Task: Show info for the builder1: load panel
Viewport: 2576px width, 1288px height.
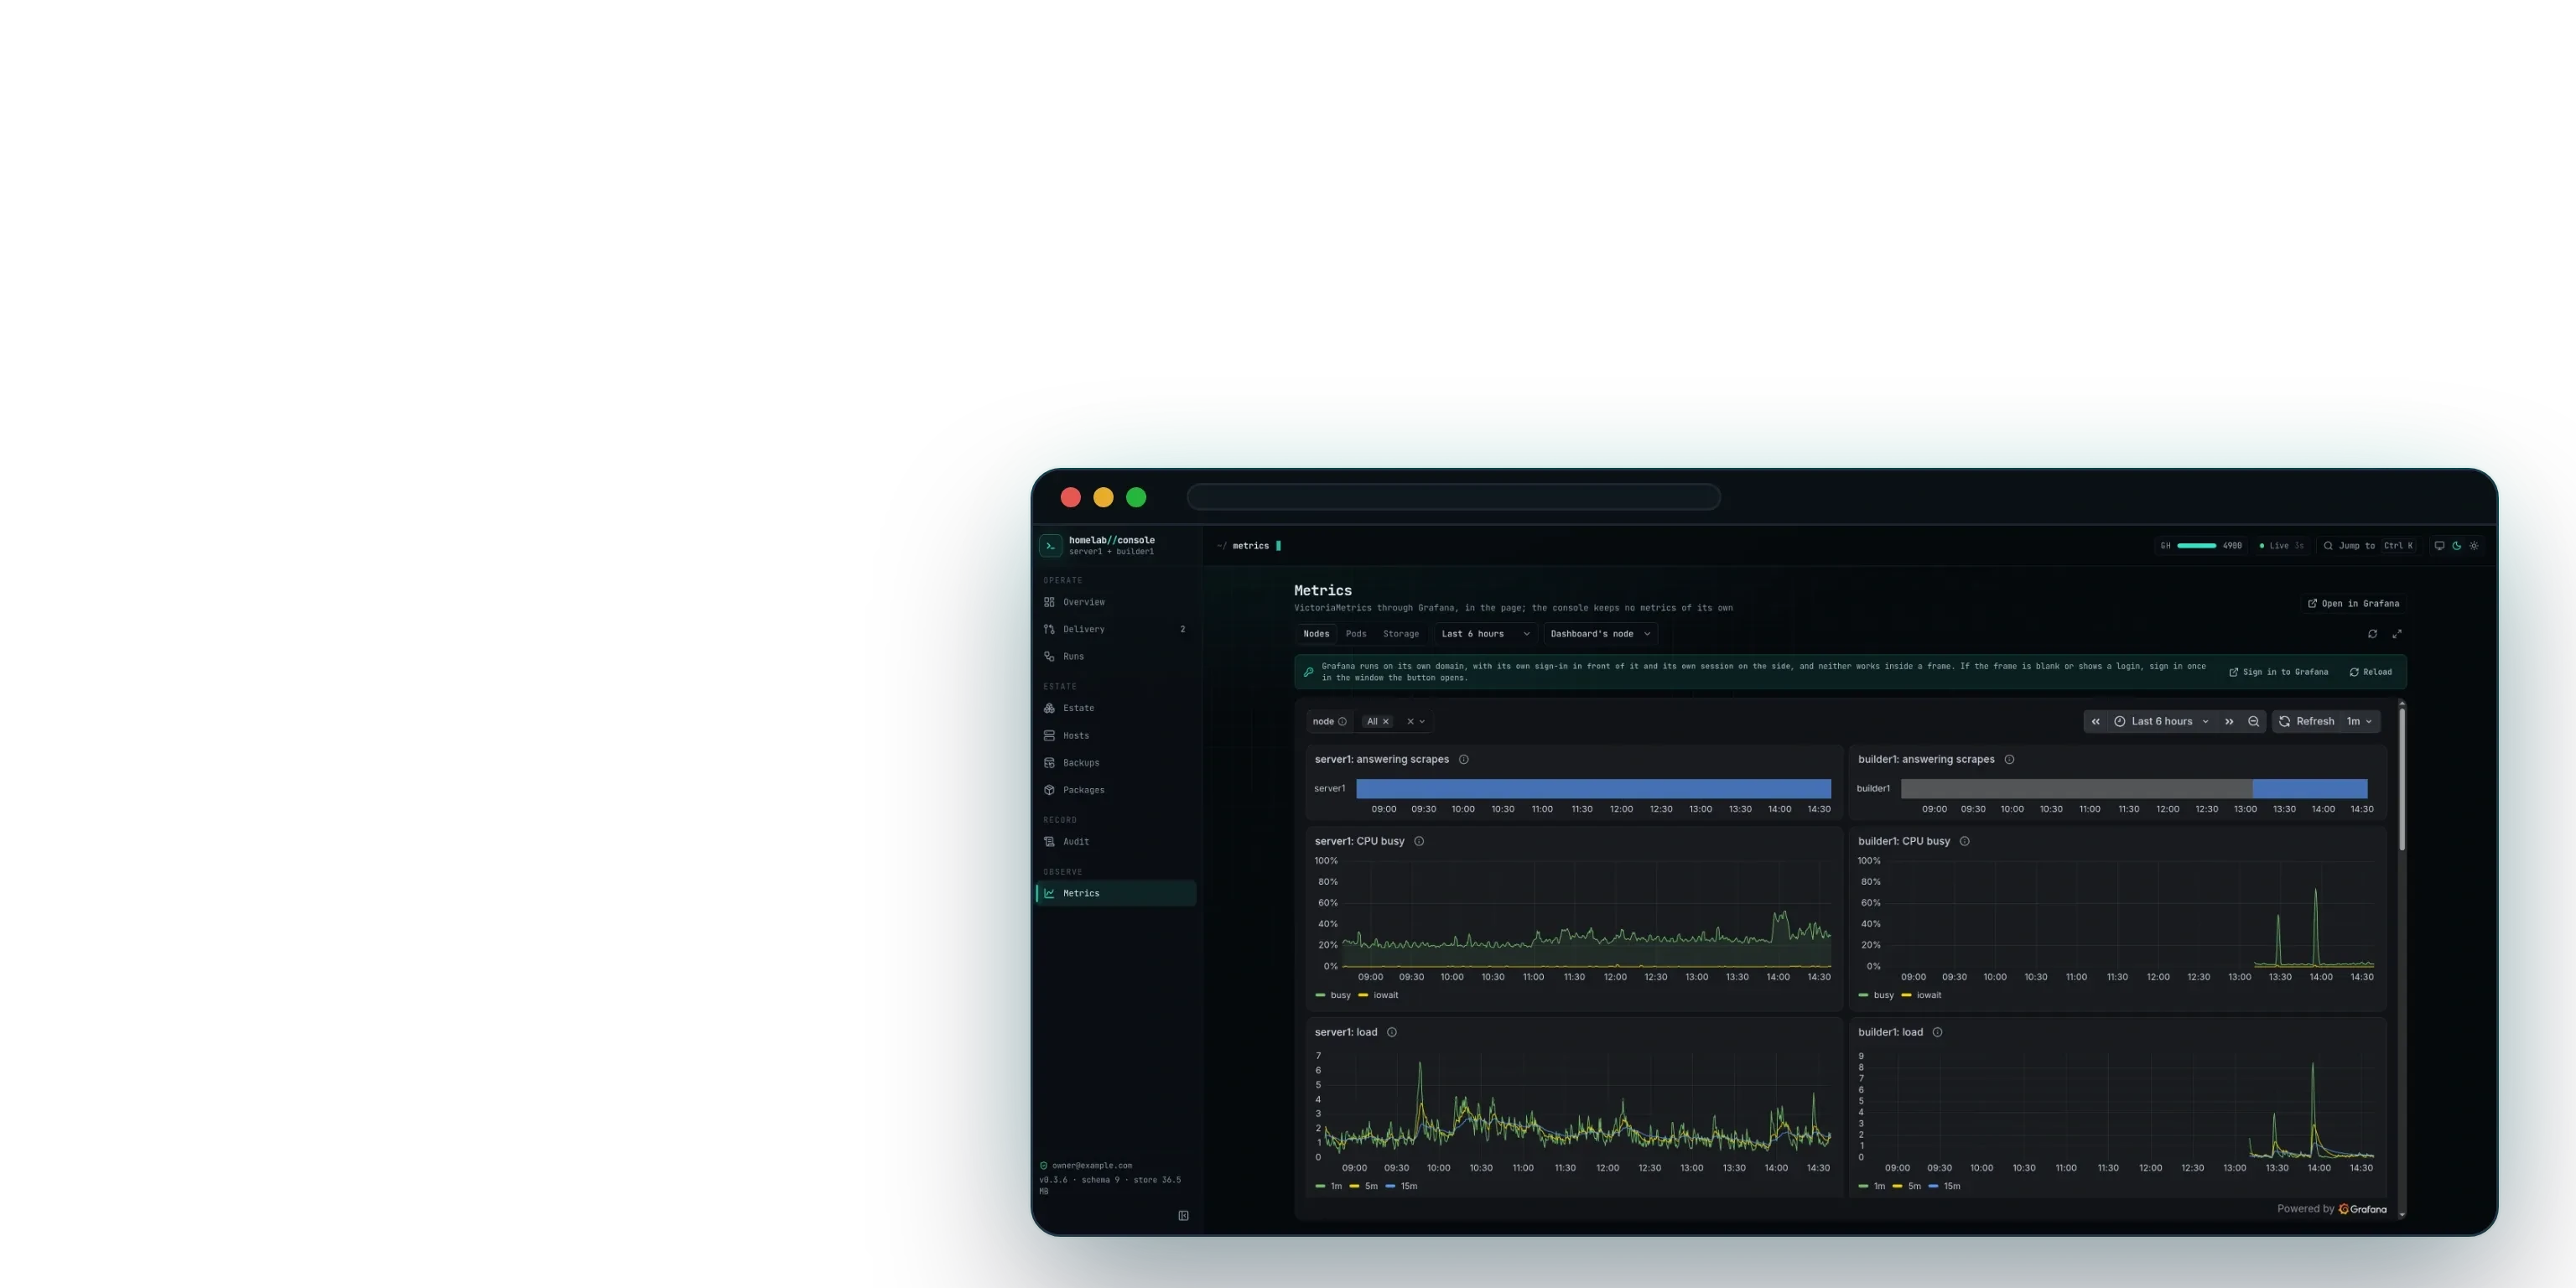Action: tap(1937, 1033)
